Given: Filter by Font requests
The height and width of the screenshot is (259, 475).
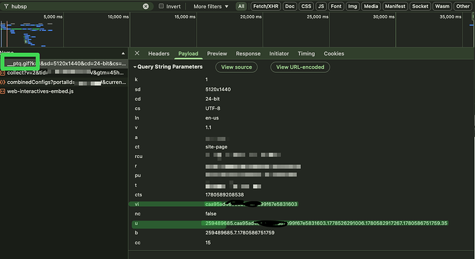Looking at the screenshot, I should pos(336,6).
